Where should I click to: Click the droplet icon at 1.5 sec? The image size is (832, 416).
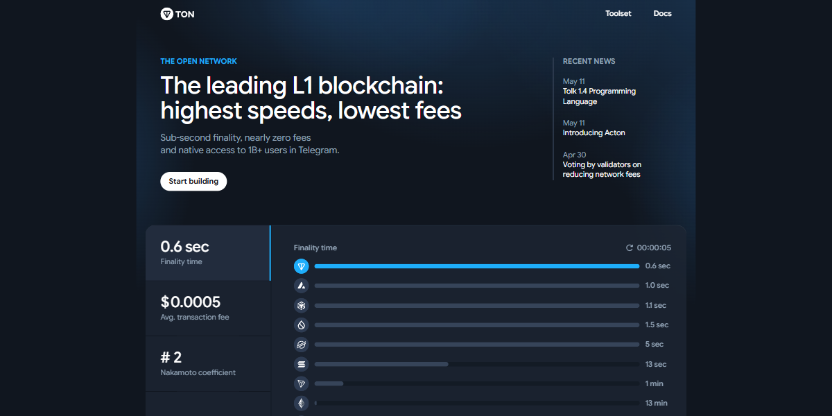(x=301, y=324)
